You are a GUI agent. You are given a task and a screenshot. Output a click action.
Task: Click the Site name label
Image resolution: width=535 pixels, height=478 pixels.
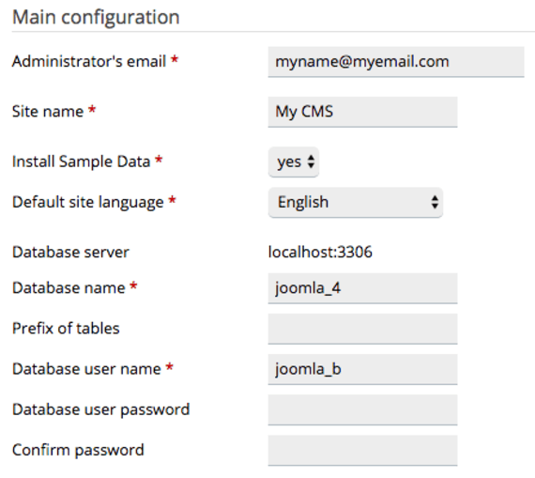coord(48,112)
